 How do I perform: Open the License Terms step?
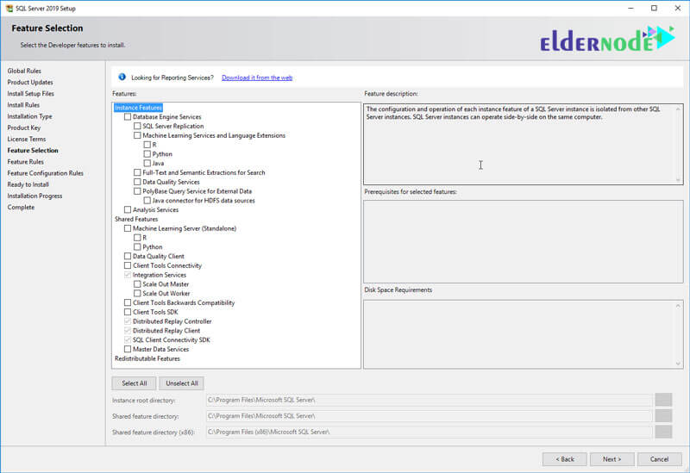coord(27,139)
